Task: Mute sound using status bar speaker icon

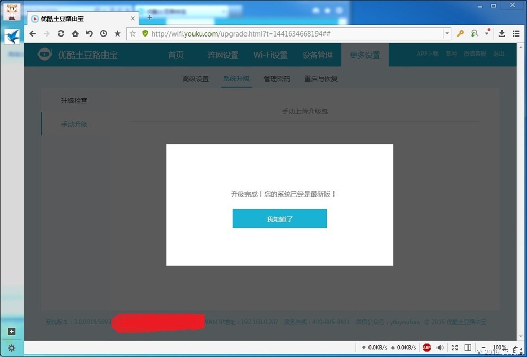Action: pos(440,348)
